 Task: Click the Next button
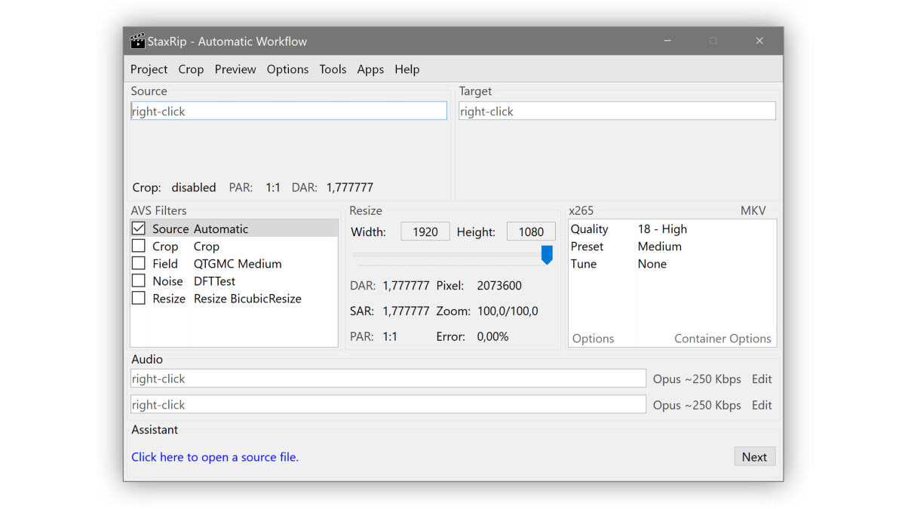point(754,456)
